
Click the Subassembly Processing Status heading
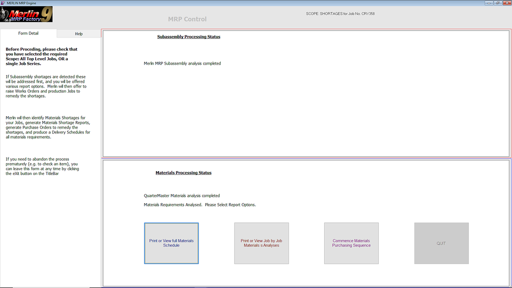(188, 37)
